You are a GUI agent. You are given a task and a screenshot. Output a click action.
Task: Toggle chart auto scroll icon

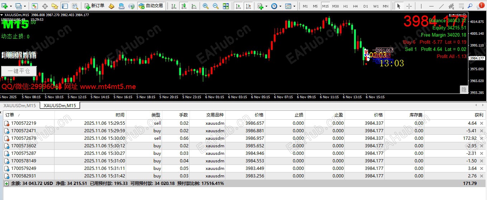click(x=238, y=6)
